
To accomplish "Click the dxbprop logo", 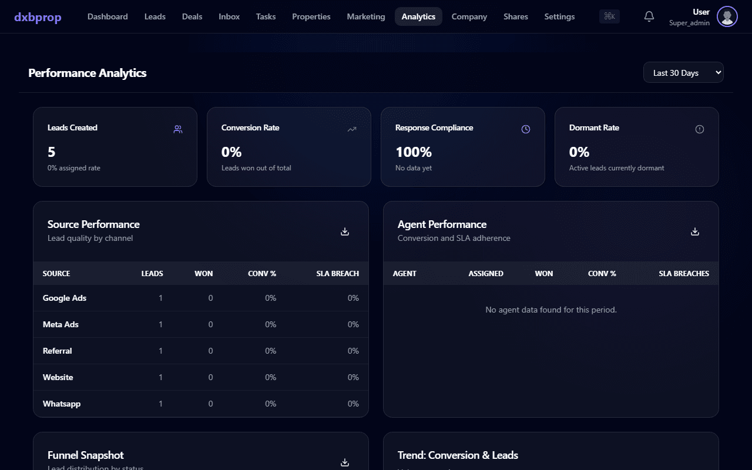I will 38,17.
